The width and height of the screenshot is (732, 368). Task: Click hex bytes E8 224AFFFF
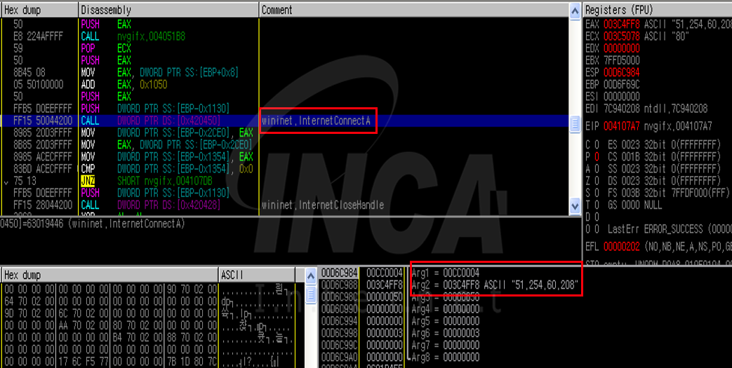(37, 36)
